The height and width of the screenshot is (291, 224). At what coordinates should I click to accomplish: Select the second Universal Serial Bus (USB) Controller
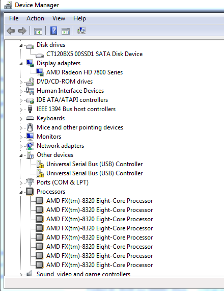(94, 173)
